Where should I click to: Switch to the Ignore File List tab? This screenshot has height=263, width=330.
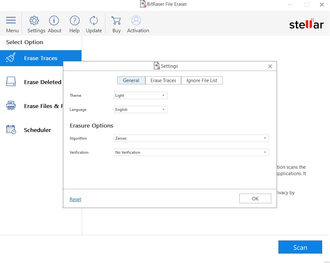[202, 81]
